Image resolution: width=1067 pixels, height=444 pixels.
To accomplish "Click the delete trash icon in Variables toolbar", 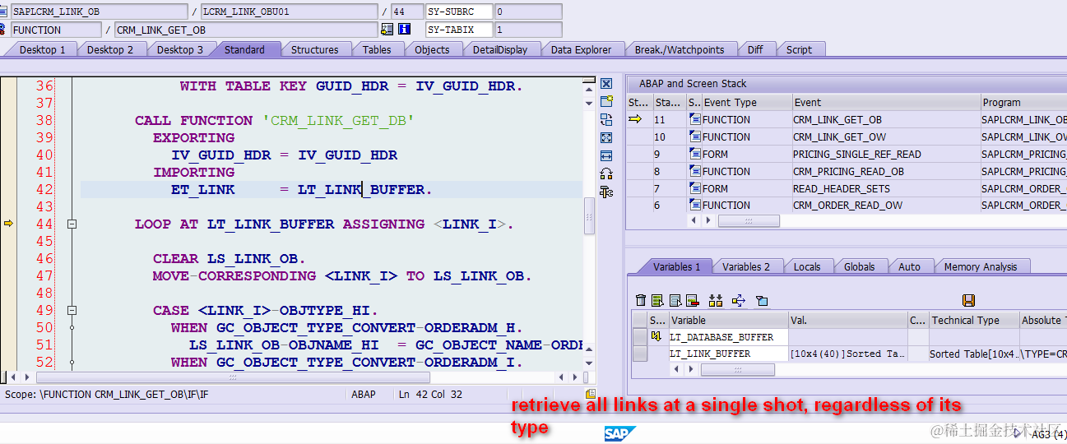I will tap(641, 301).
